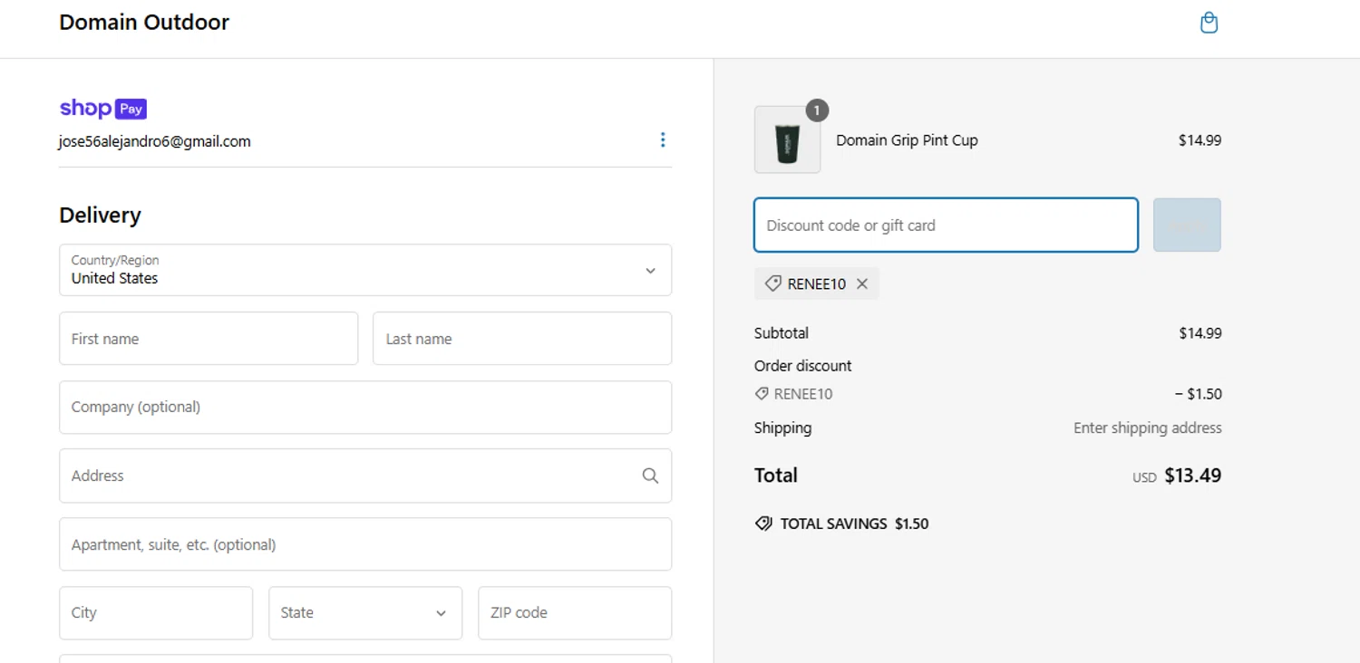This screenshot has height=663, width=1360.
Task: Focus the First name field
Action: pos(209,339)
